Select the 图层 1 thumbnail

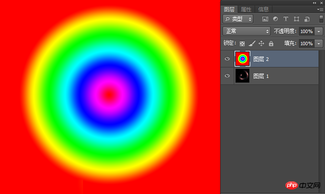242,76
